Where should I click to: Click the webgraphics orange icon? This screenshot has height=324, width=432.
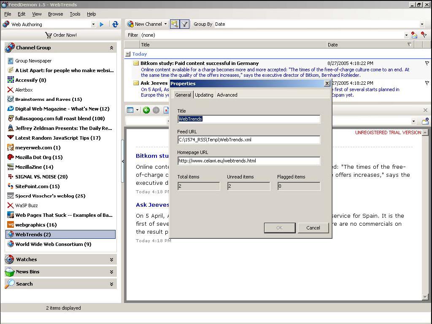click(x=11, y=225)
